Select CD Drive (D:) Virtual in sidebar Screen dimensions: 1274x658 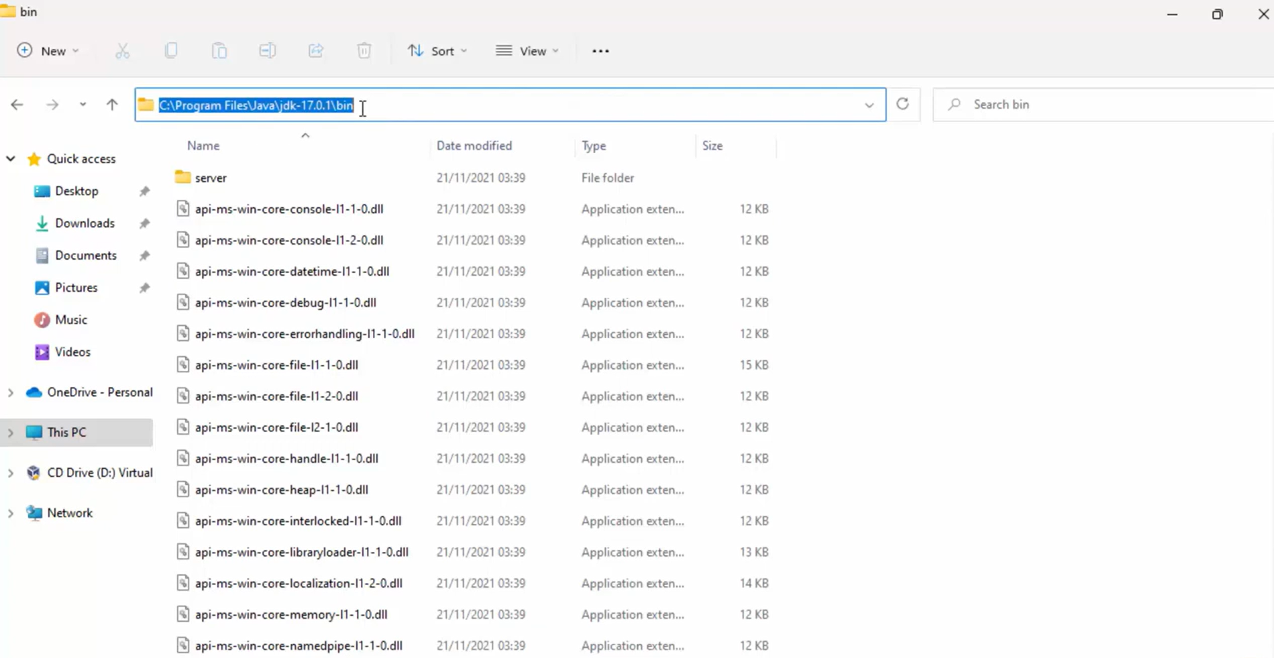click(x=99, y=473)
